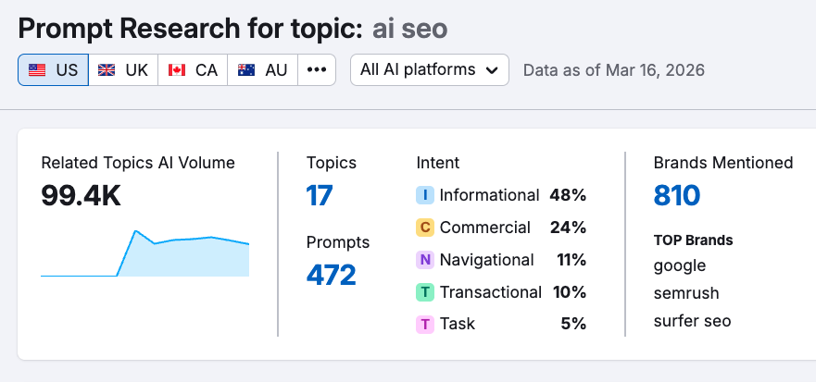This screenshot has height=382, width=816.
Task: Click the Transactional intent 'T' badge icon
Action: pyautogui.click(x=425, y=292)
